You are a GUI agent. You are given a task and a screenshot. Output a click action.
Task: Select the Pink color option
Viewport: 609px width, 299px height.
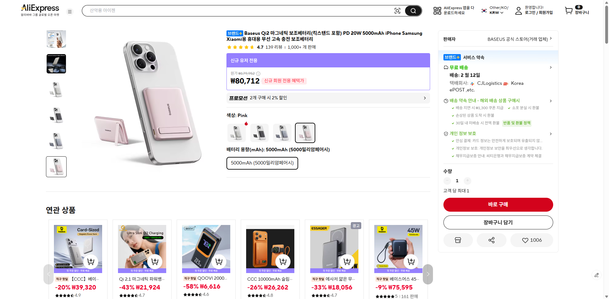tap(305, 133)
